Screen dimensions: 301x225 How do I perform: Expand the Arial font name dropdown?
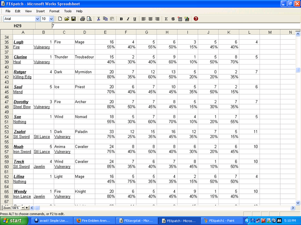(x=37, y=19)
